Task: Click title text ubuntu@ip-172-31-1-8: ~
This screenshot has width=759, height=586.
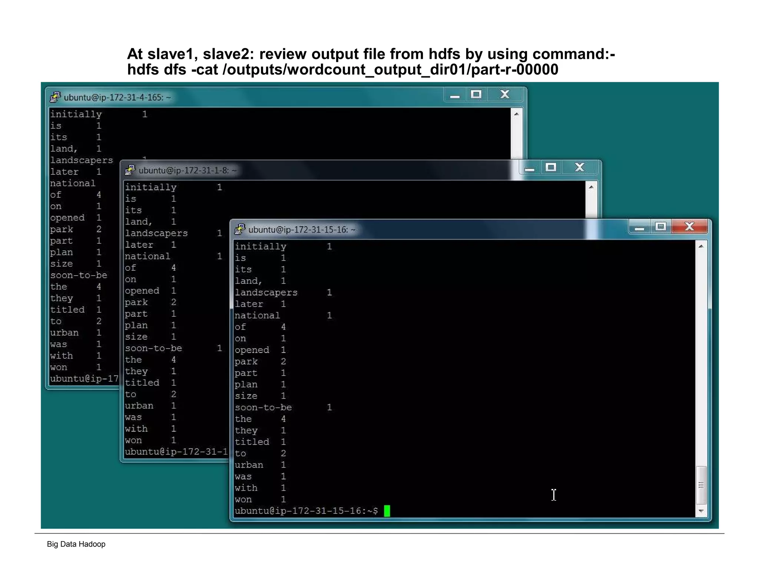Action: coord(188,170)
